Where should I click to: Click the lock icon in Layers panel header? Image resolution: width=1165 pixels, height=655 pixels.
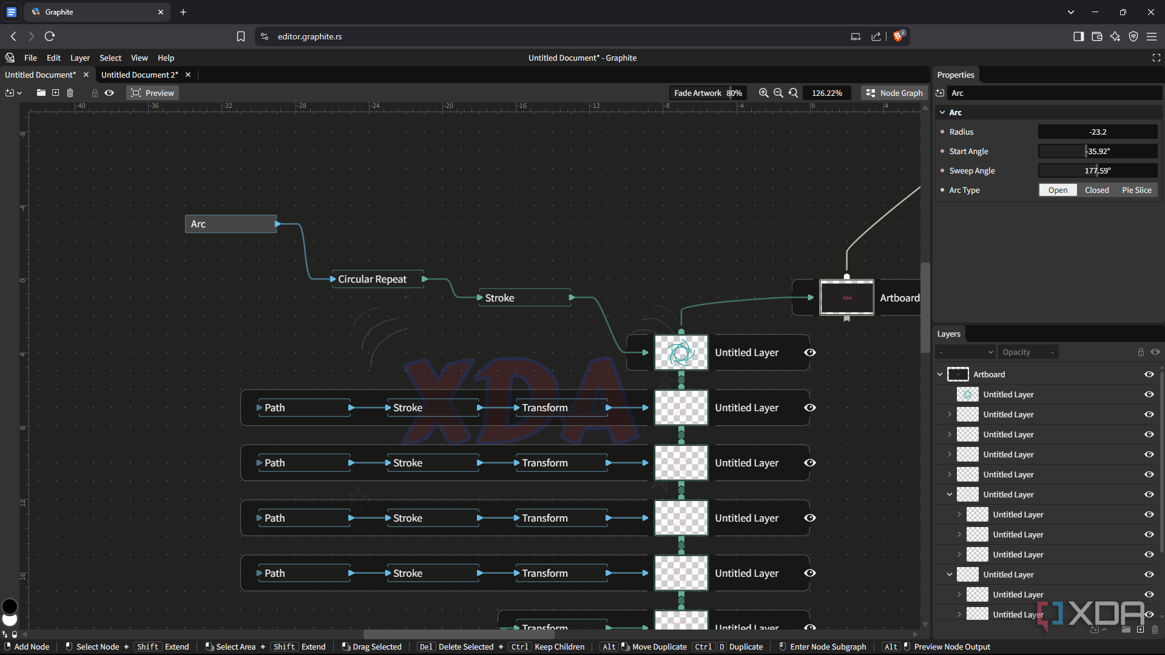pyautogui.click(x=1141, y=352)
